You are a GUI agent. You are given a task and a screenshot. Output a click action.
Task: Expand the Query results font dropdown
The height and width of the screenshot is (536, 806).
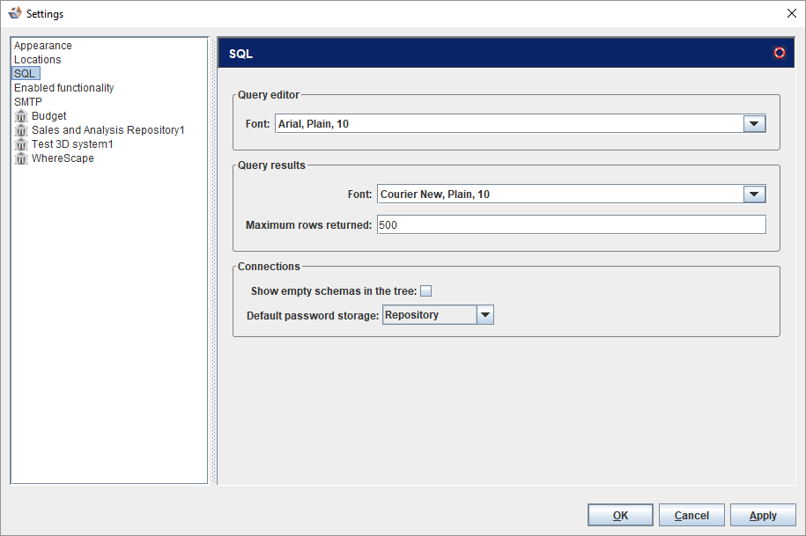754,195
